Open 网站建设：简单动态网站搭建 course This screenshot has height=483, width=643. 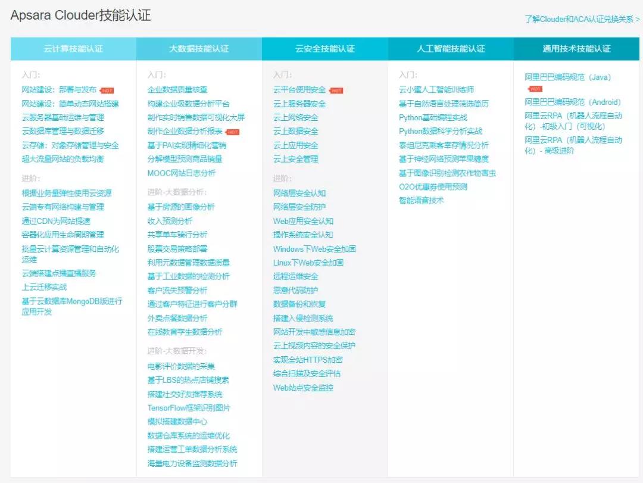[70, 104]
